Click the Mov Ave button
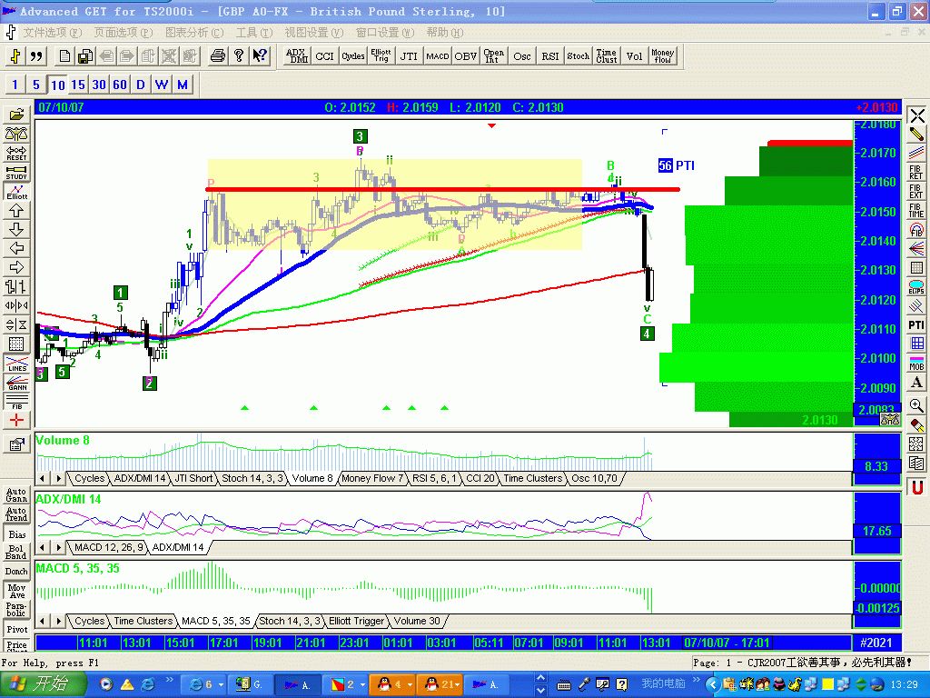The height and width of the screenshot is (698, 930). point(16,590)
